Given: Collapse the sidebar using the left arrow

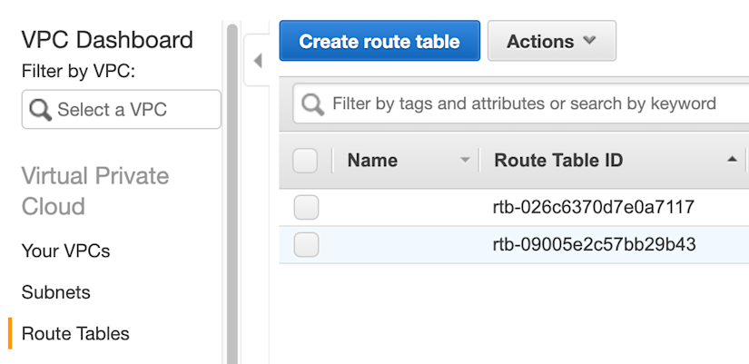Looking at the screenshot, I should click(258, 61).
